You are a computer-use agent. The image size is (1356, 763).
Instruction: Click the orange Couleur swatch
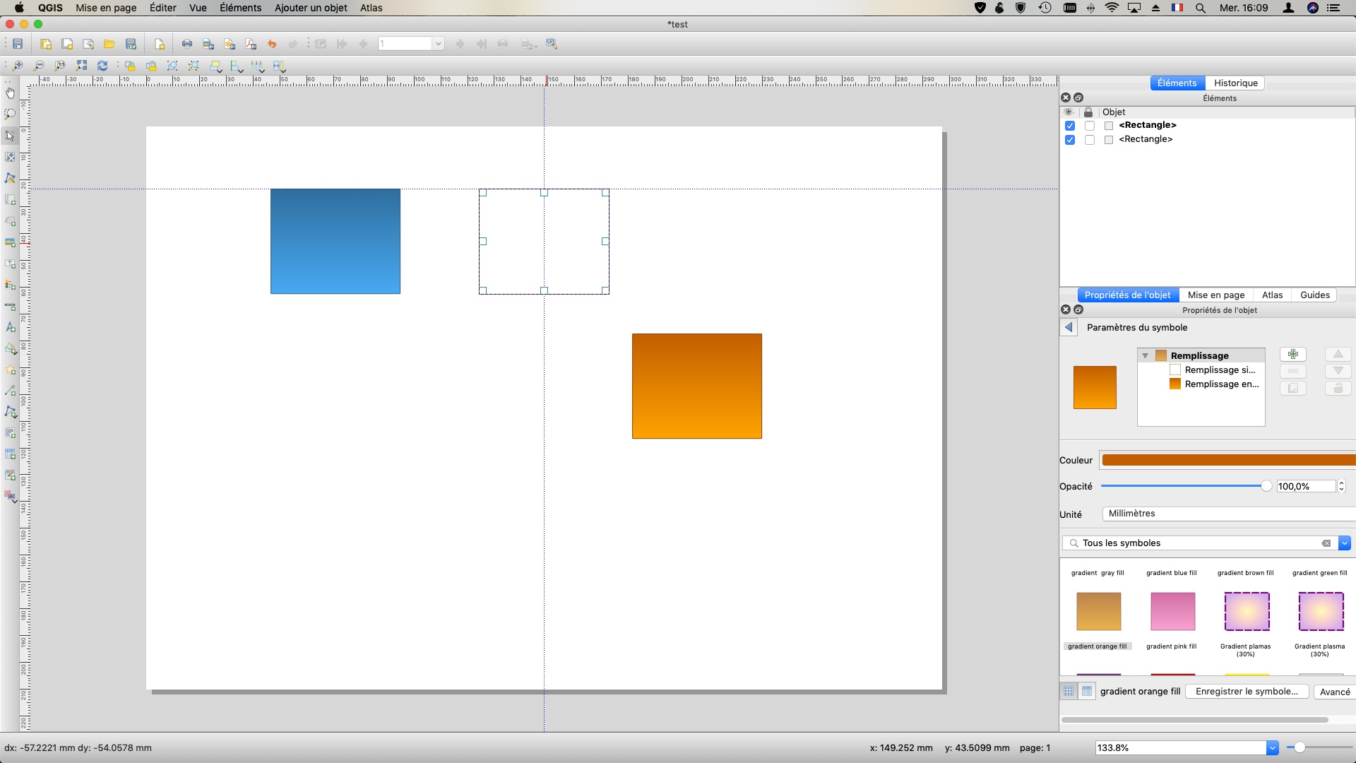[x=1229, y=461]
